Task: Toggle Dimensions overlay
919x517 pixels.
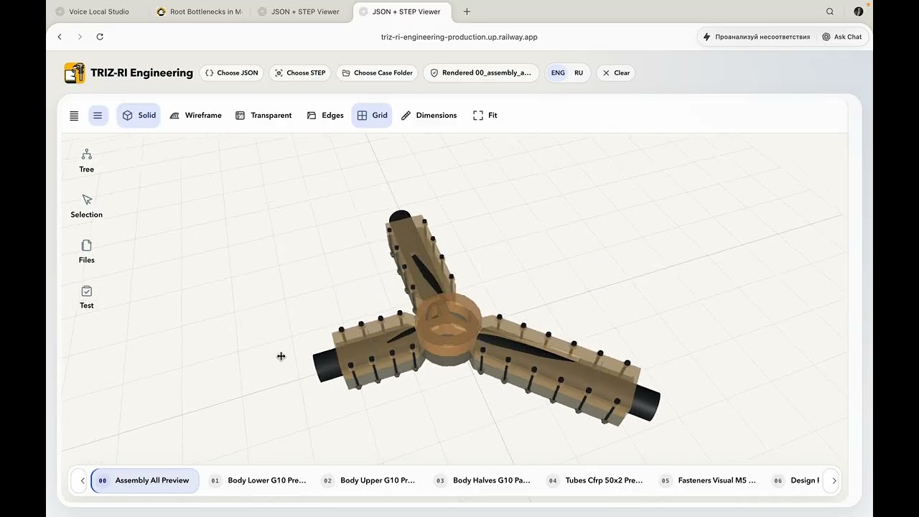Action: click(x=429, y=115)
